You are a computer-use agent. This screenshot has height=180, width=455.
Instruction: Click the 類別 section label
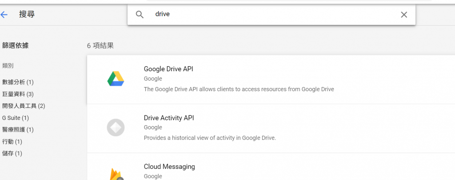click(8, 65)
